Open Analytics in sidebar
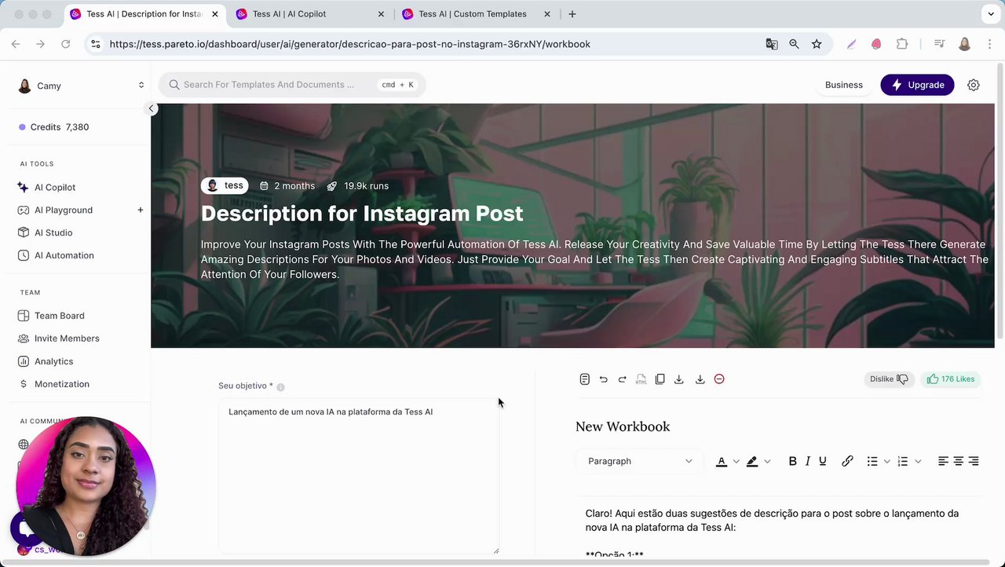The width and height of the screenshot is (1005, 567). pos(53,361)
